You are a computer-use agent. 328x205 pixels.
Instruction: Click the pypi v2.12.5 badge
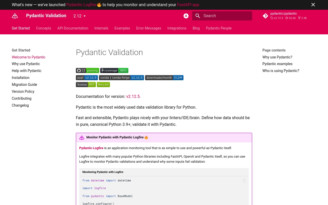(x=87, y=78)
